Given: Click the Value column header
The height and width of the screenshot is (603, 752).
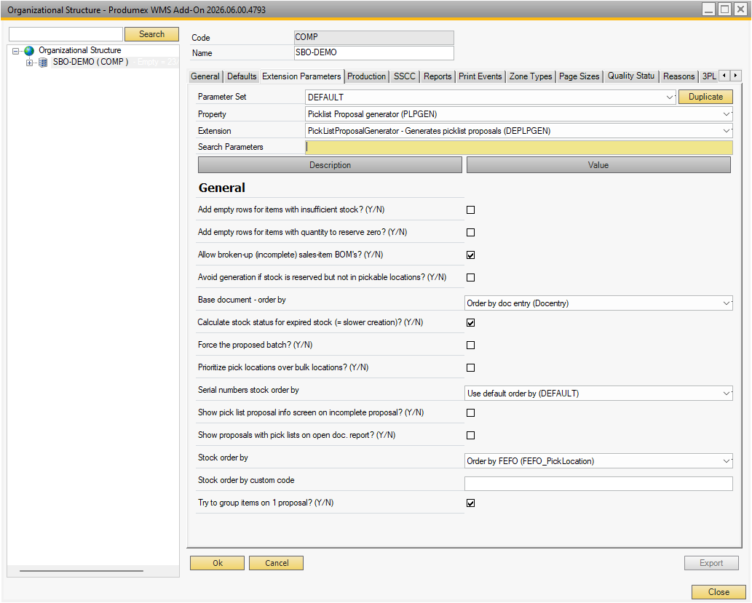Looking at the screenshot, I should pos(598,165).
